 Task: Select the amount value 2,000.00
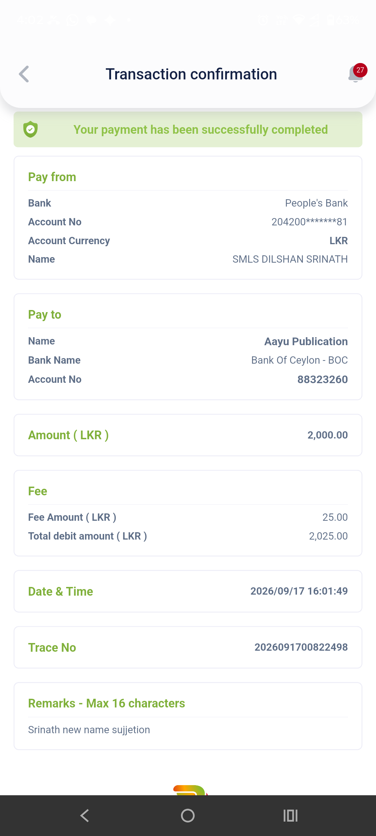click(328, 435)
